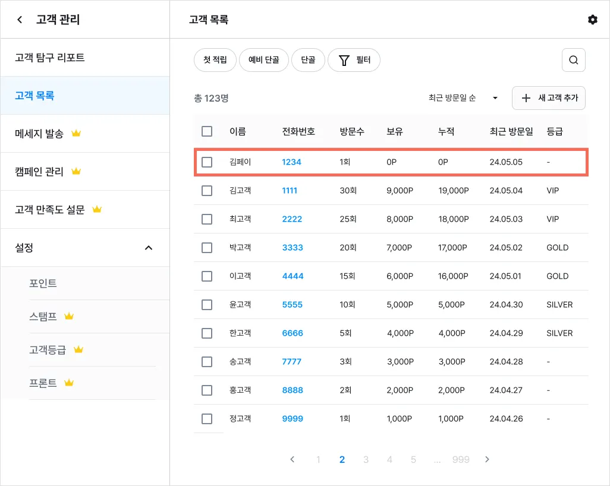Open phone number link 7777
The width and height of the screenshot is (610, 486).
[291, 362]
